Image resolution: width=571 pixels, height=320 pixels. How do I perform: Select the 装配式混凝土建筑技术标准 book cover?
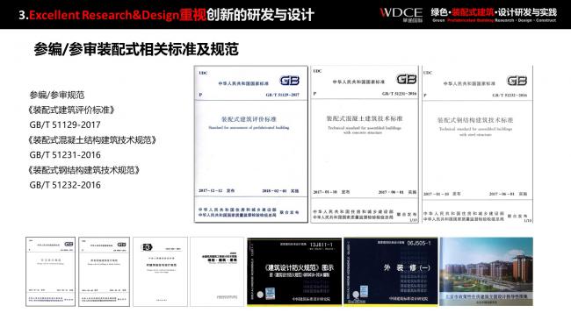coord(365,144)
